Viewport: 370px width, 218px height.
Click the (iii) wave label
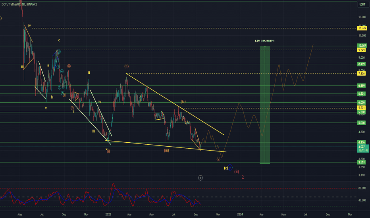(x=166, y=150)
